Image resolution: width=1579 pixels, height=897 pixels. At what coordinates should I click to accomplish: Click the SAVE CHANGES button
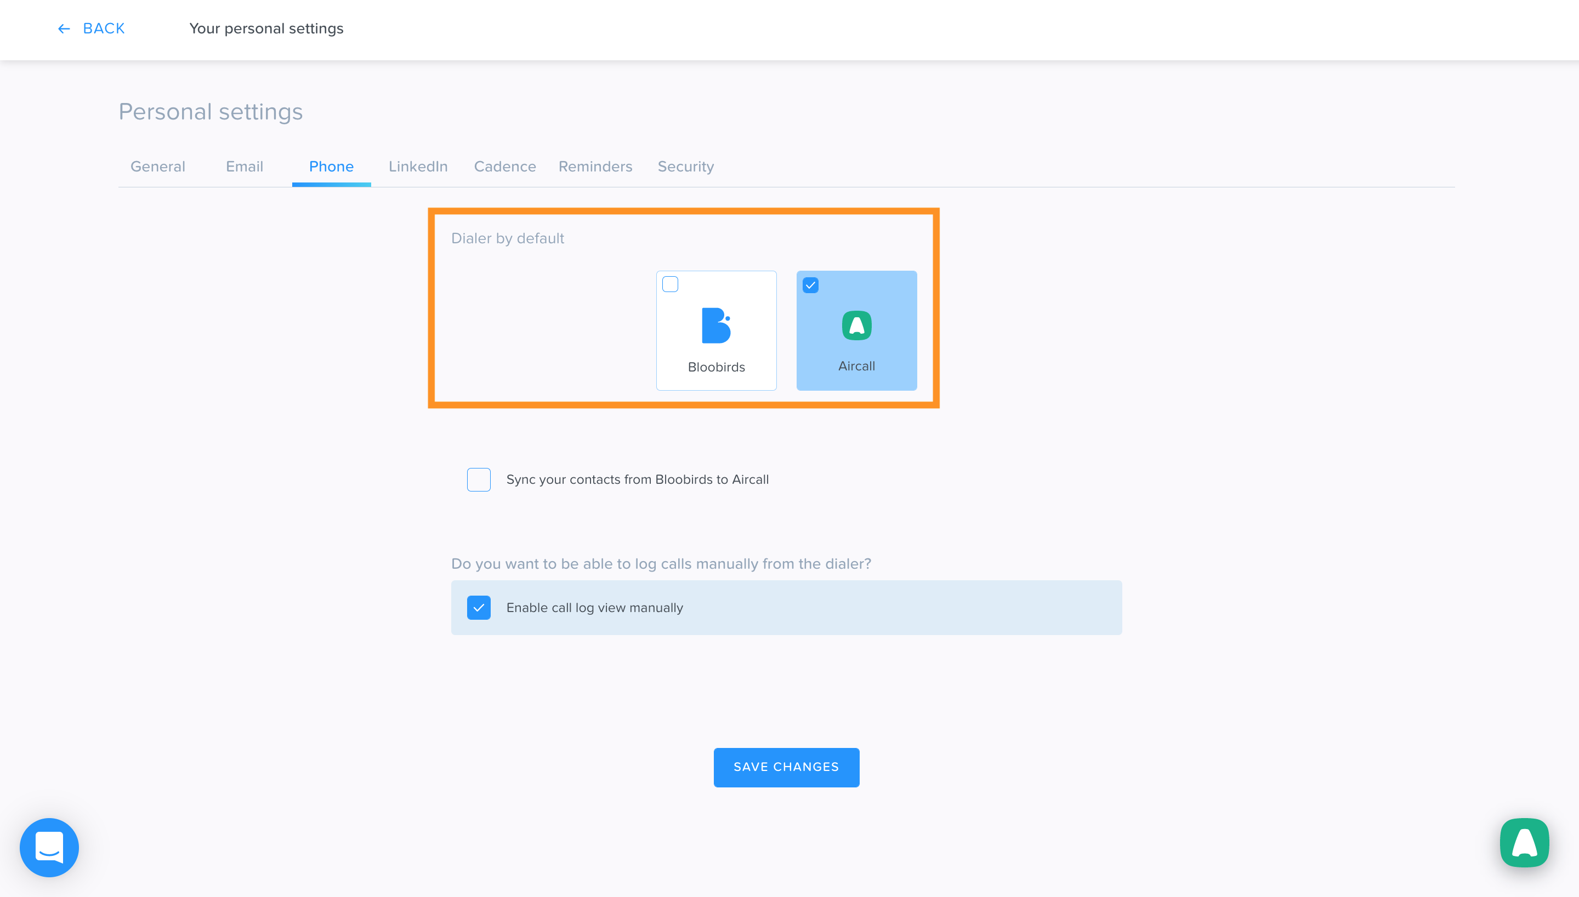(786, 767)
